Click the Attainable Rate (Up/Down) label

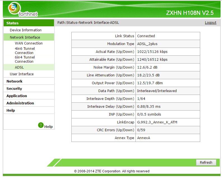pos(112,60)
